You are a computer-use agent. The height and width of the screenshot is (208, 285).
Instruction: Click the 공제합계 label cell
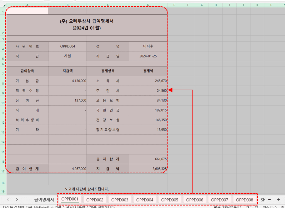[108, 159]
